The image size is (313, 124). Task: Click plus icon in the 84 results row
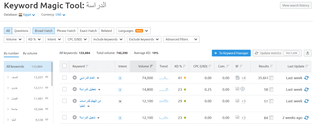75,118
